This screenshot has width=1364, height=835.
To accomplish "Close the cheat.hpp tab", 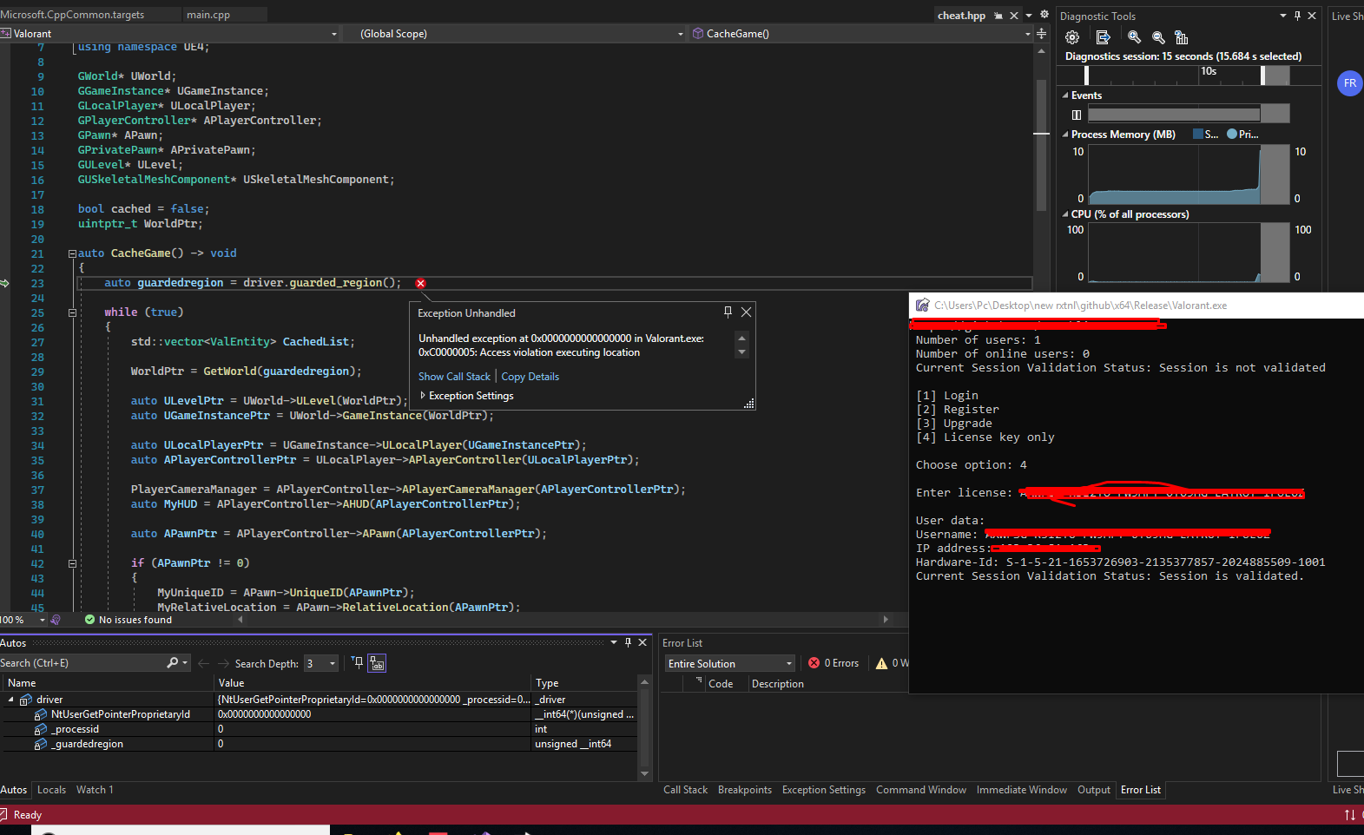I will click(1013, 16).
